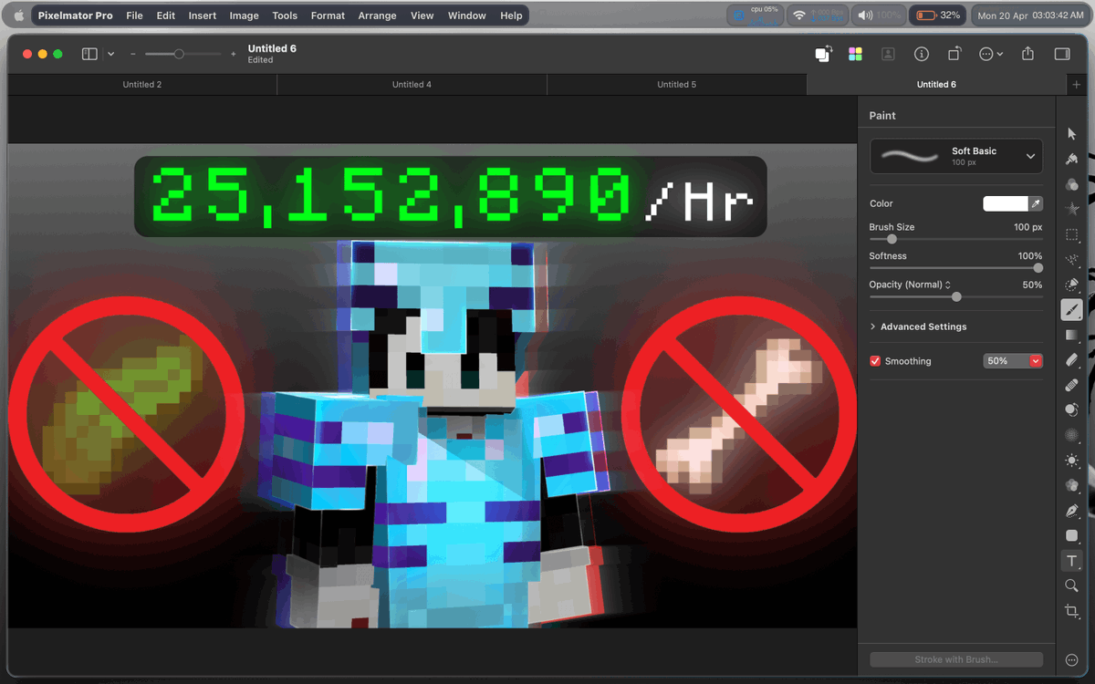Open the Info circle icon
The image size is (1095, 684).
(922, 54)
